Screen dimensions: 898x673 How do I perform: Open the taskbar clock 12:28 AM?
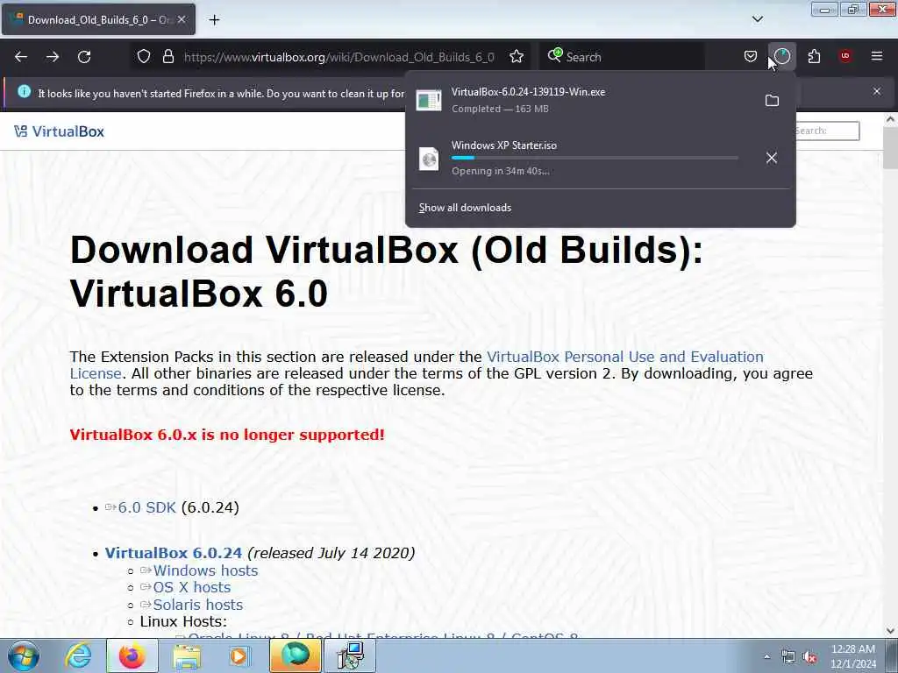coord(853,656)
